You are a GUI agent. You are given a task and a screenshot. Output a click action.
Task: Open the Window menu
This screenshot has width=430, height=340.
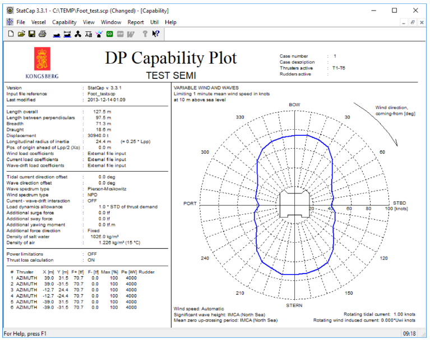click(111, 22)
